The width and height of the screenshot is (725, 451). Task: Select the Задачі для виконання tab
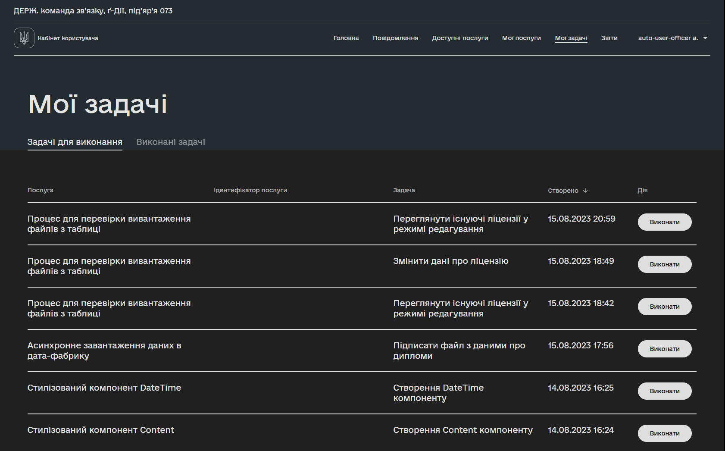coord(75,142)
